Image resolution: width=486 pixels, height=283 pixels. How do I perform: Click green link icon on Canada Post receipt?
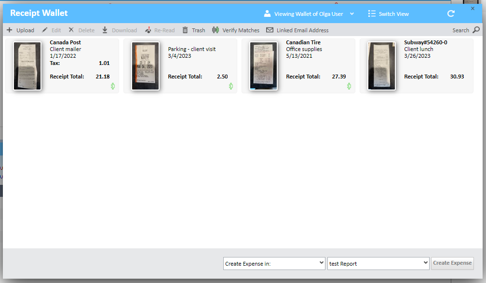pos(112,86)
